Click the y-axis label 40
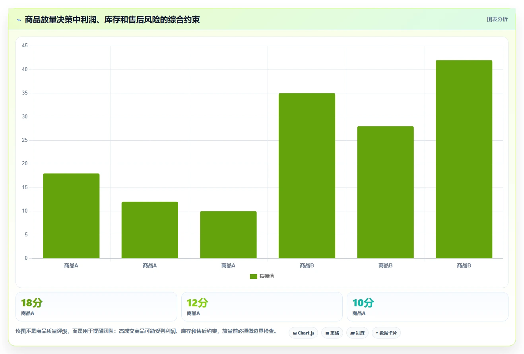This screenshot has width=524, height=354. coord(25,70)
